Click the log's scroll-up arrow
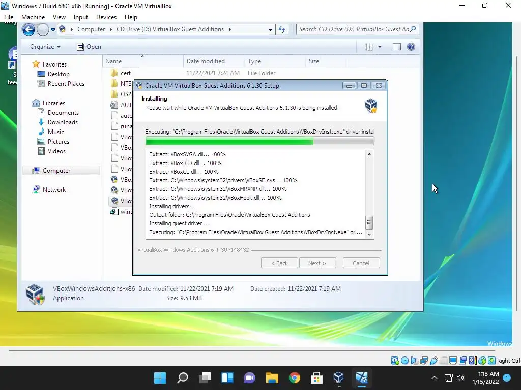Image resolution: width=521 pixels, height=390 pixels. click(x=369, y=154)
